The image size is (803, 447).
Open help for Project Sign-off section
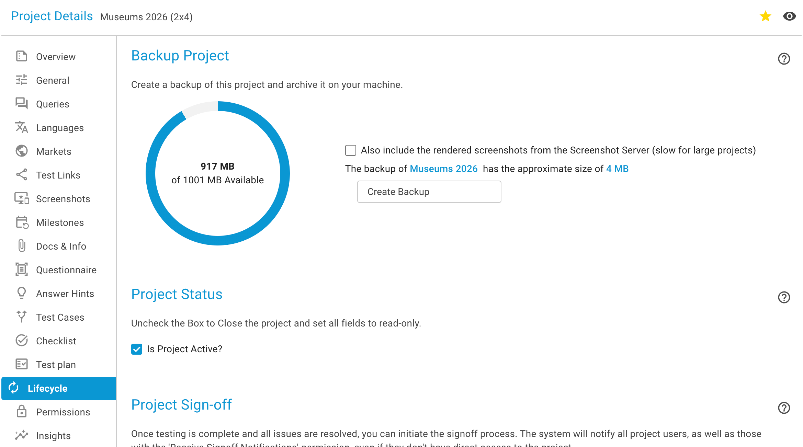pos(784,408)
